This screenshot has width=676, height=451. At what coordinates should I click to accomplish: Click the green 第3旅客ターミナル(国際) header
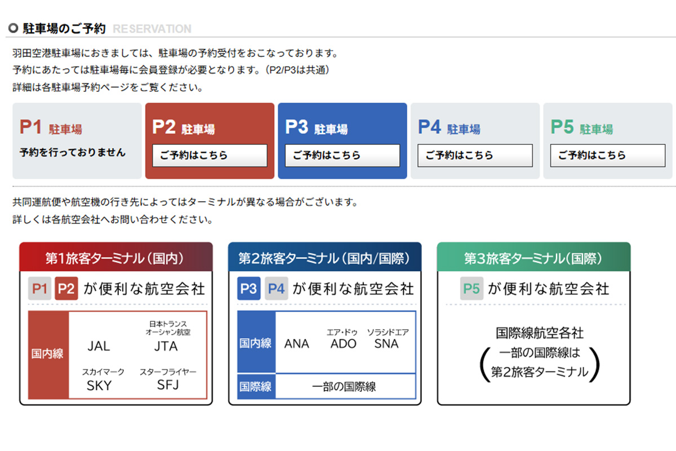click(x=533, y=258)
